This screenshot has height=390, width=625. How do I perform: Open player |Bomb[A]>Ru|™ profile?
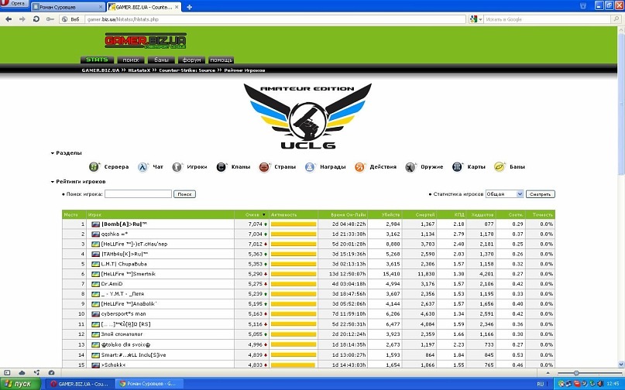coord(124,224)
